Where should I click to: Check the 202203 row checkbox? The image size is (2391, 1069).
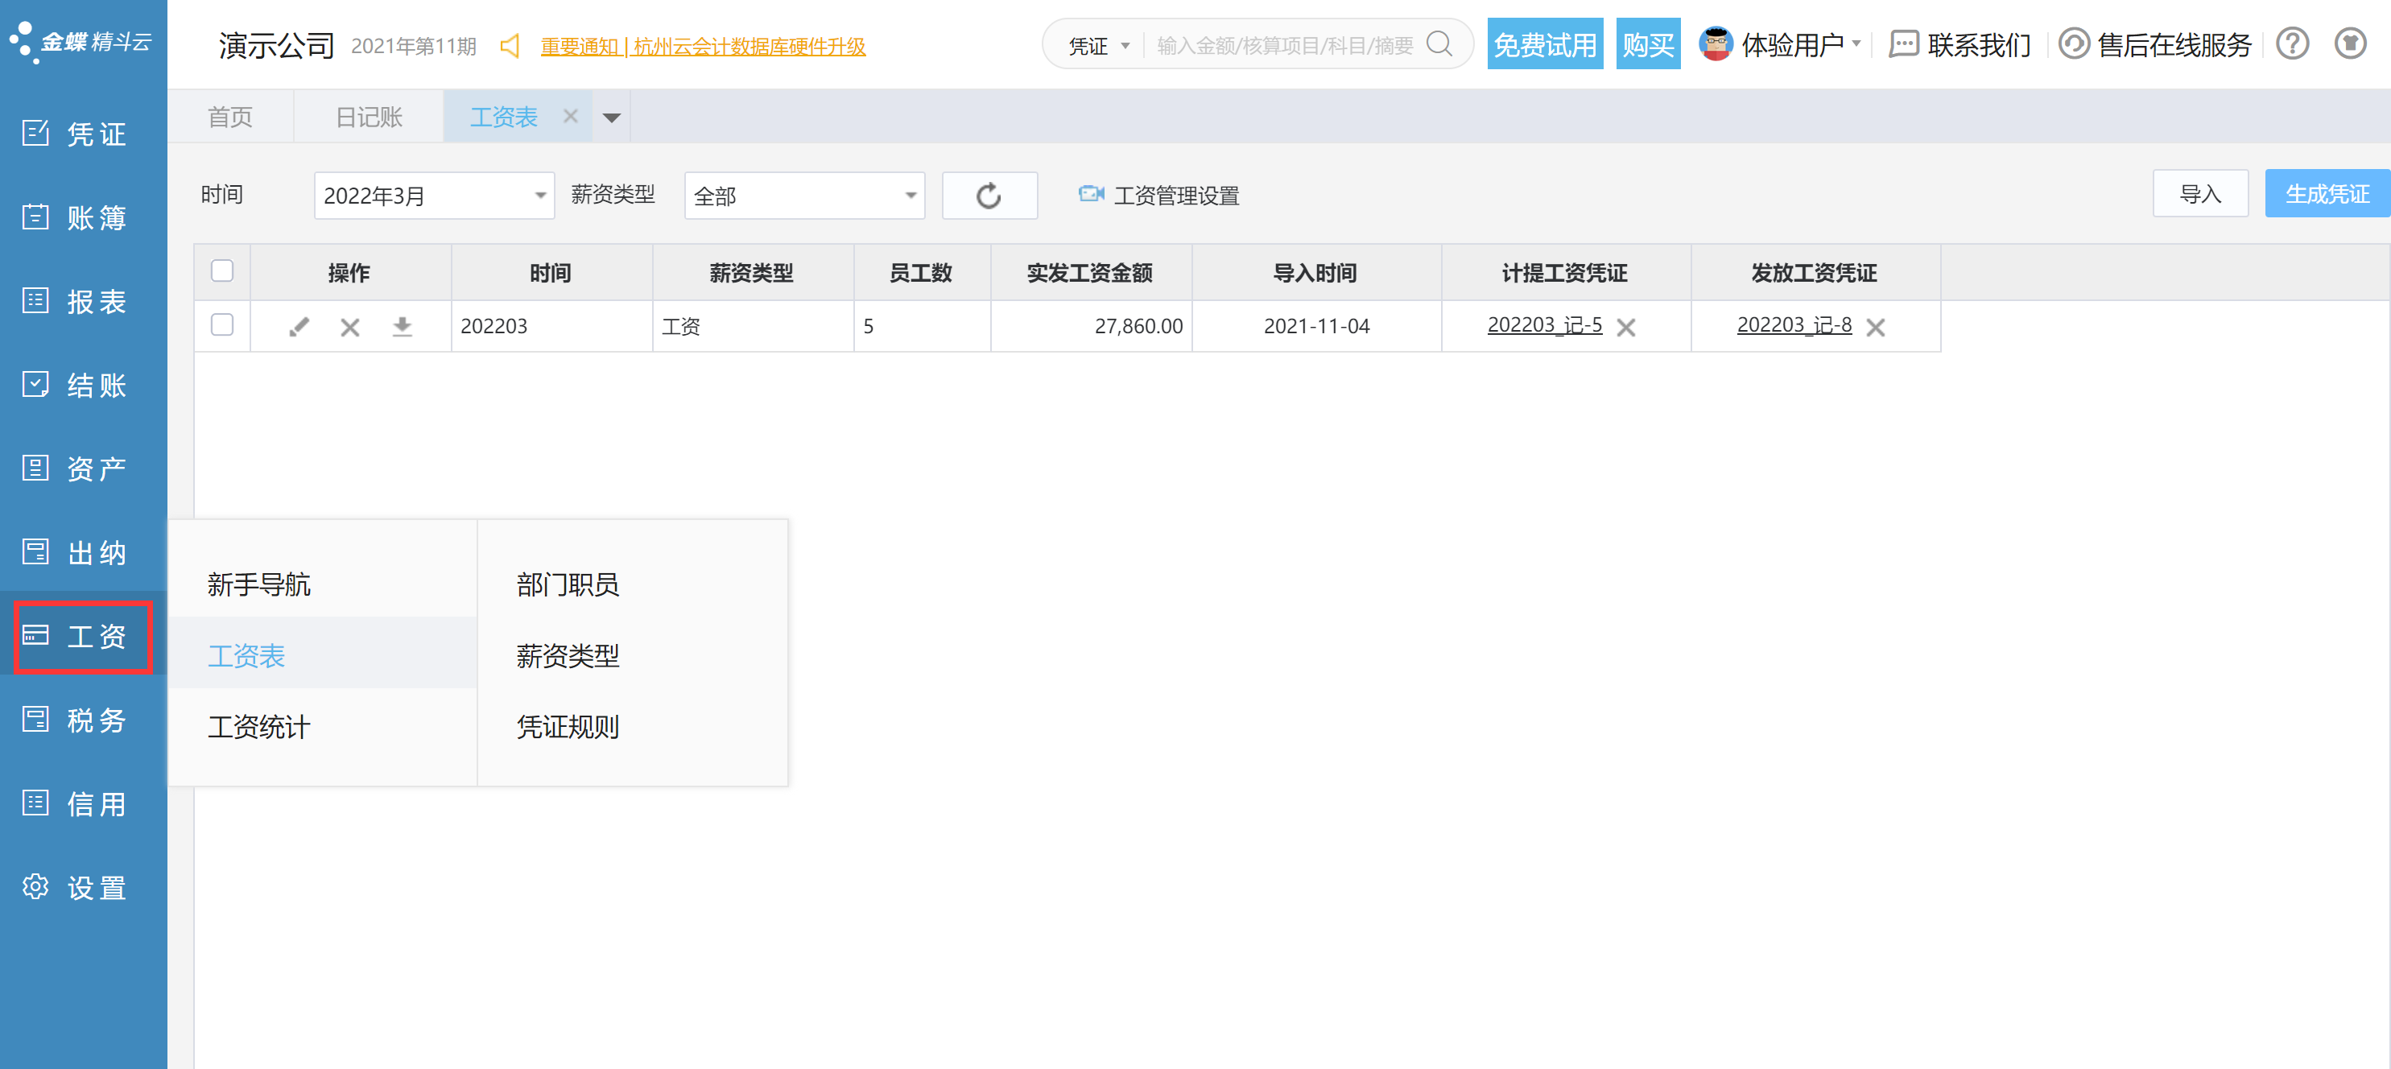[x=222, y=324]
